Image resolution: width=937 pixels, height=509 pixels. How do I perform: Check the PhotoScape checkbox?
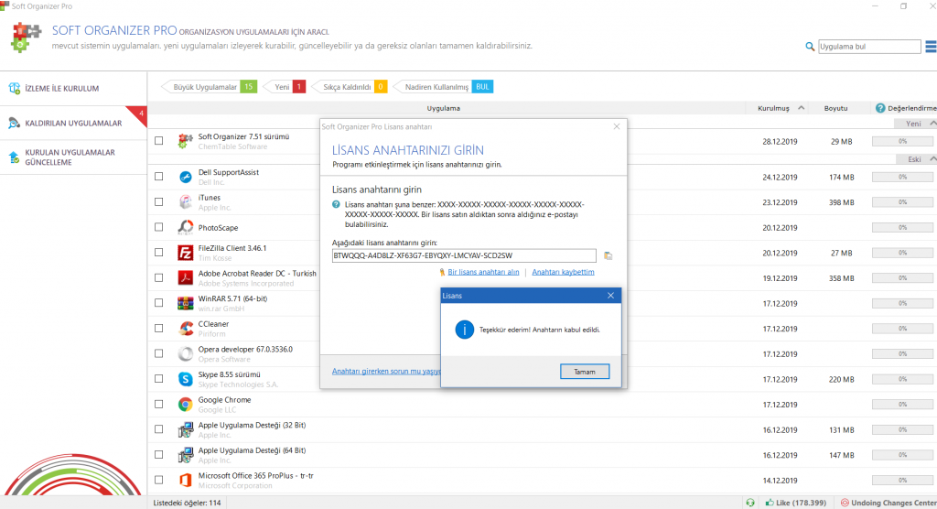(x=158, y=227)
